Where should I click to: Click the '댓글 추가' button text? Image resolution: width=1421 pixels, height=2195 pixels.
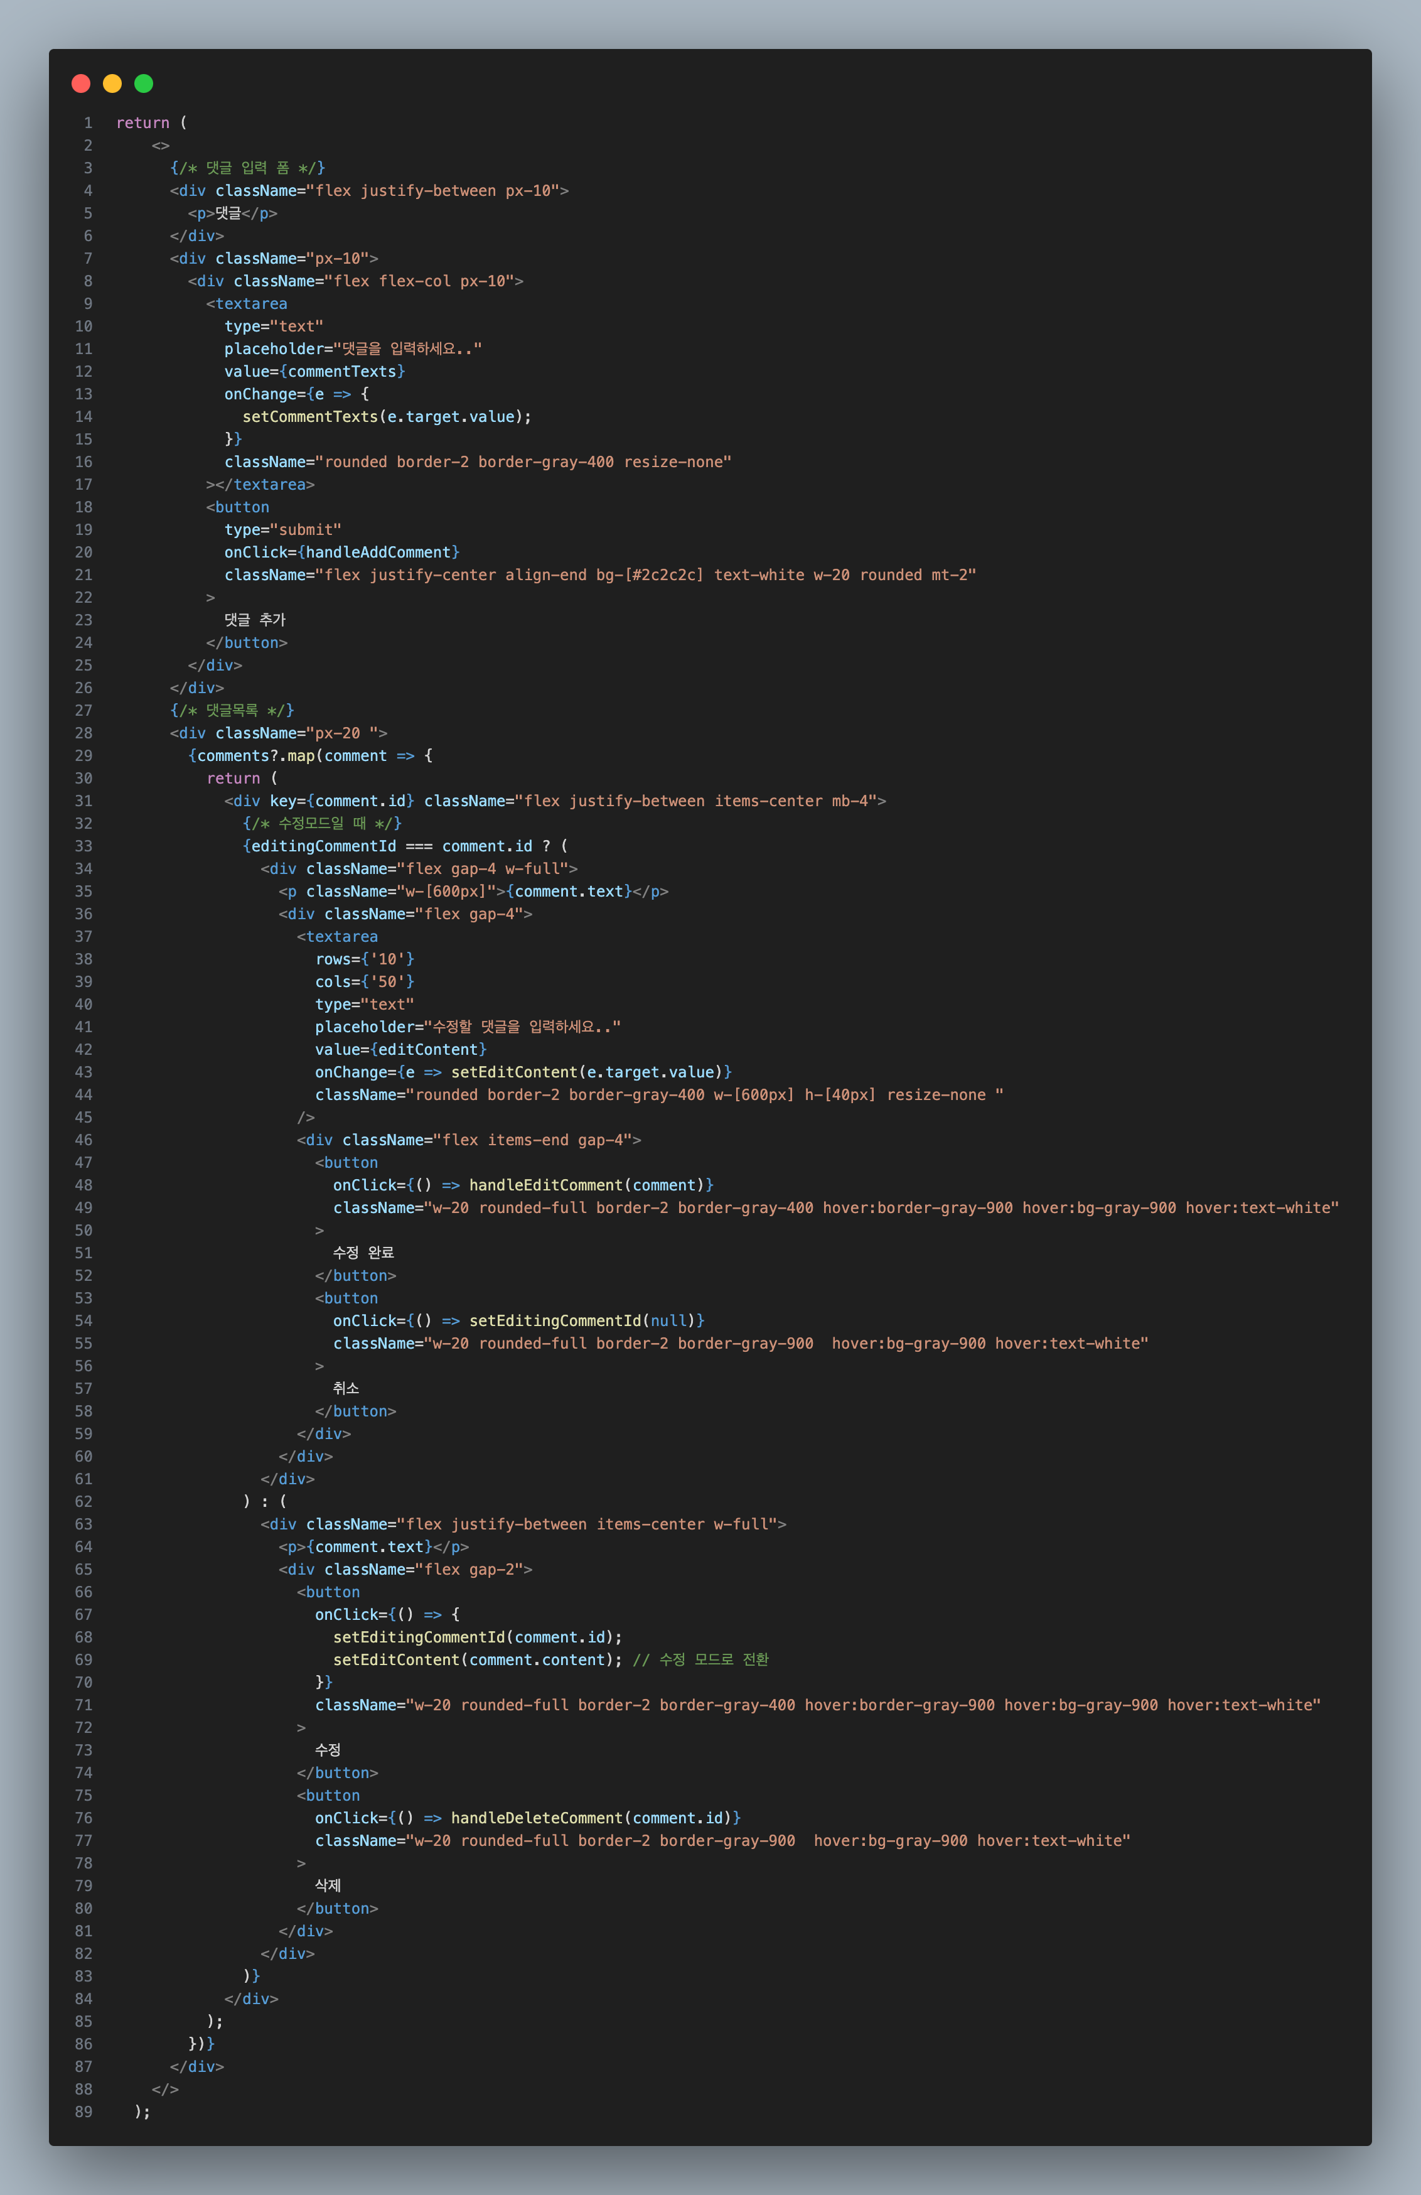[x=254, y=620]
